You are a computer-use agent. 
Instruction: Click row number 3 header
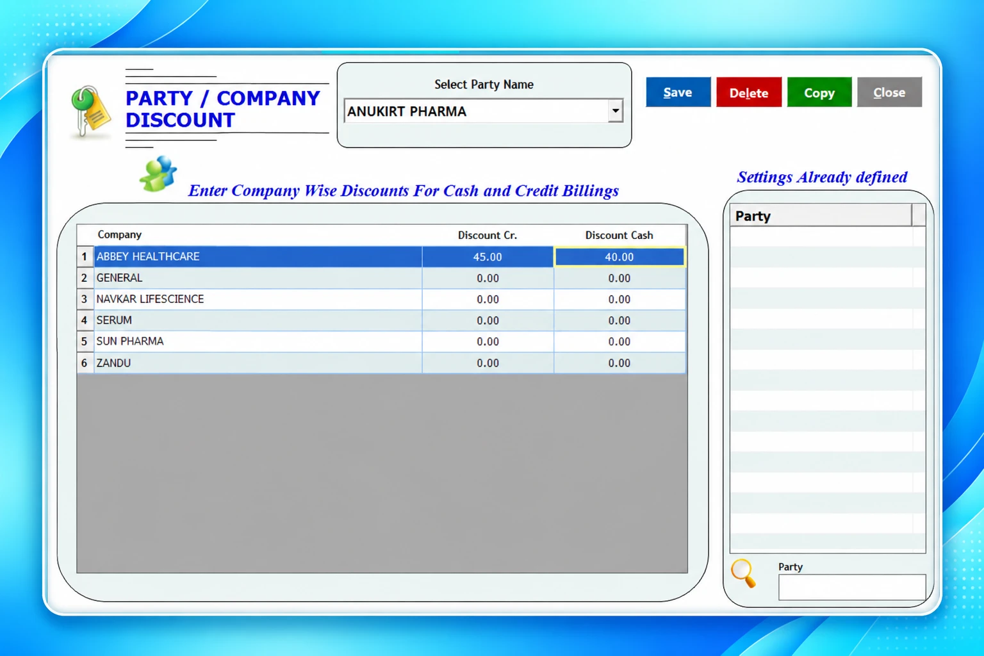point(85,299)
